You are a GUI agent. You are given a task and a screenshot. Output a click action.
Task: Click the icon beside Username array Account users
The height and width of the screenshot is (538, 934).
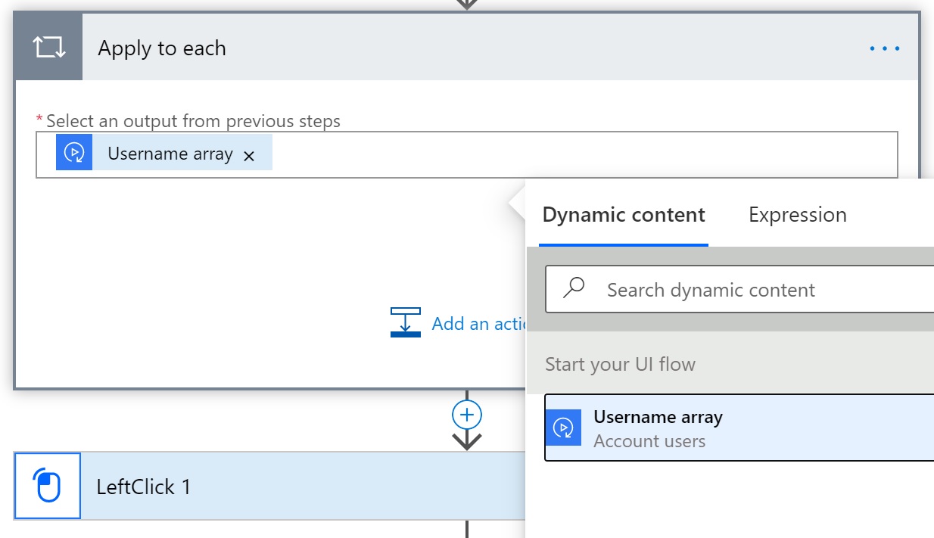(563, 428)
